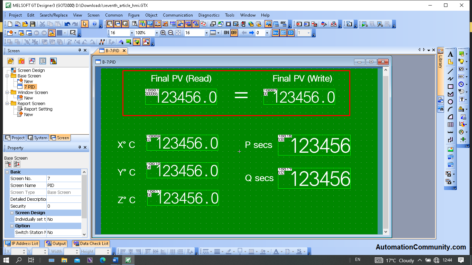The image size is (472, 265).
Task: Switch to the System tab
Action: point(37,138)
